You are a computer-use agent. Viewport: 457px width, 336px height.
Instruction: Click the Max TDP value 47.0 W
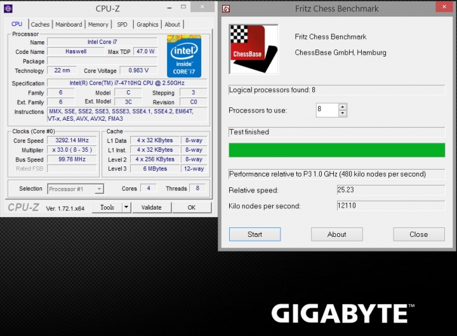145,51
